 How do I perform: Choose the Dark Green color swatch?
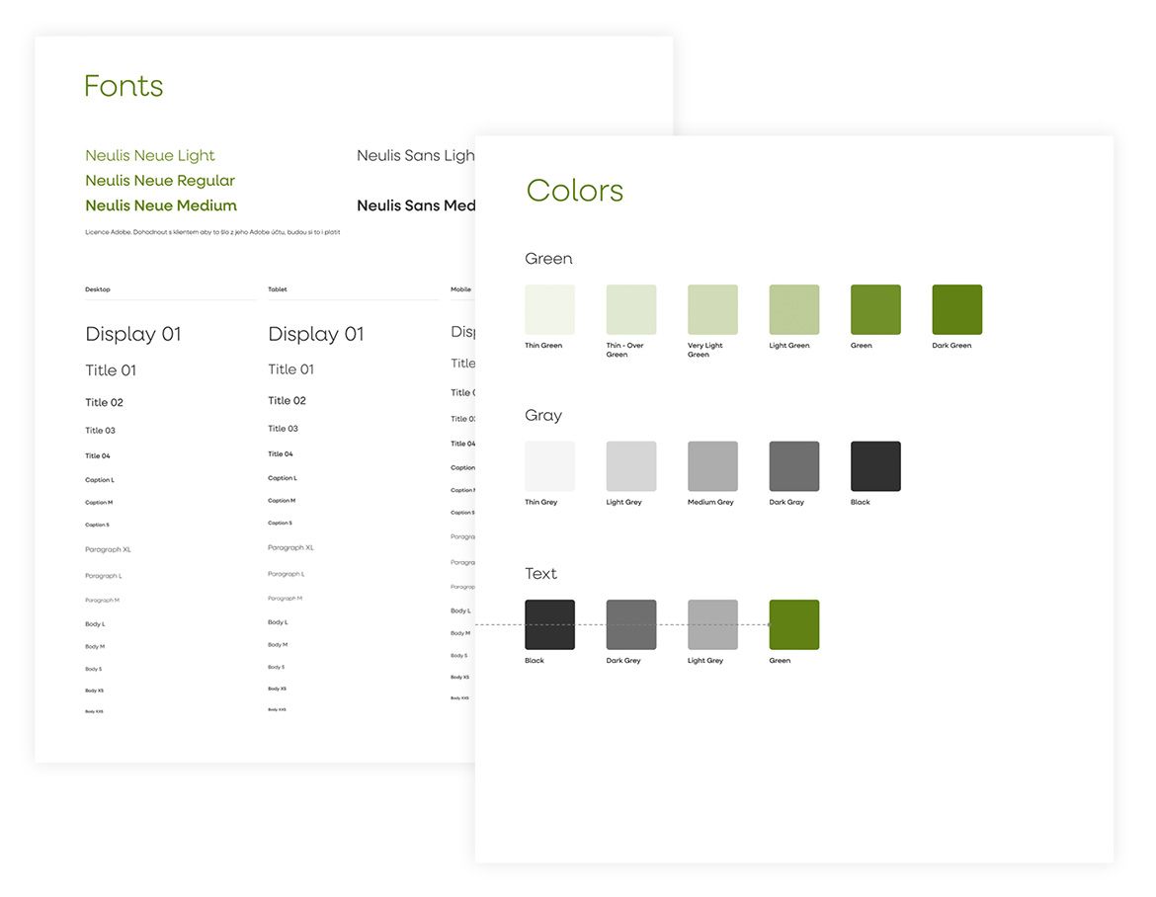pos(956,309)
